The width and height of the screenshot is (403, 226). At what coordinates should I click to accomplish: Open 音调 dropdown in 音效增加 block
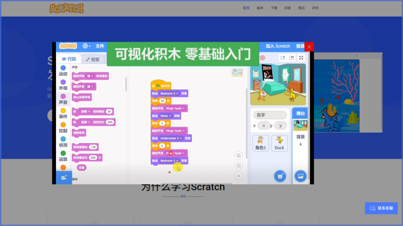coord(85,111)
